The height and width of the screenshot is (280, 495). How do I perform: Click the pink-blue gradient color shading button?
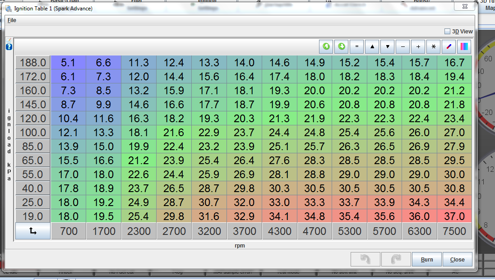(x=464, y=46)
